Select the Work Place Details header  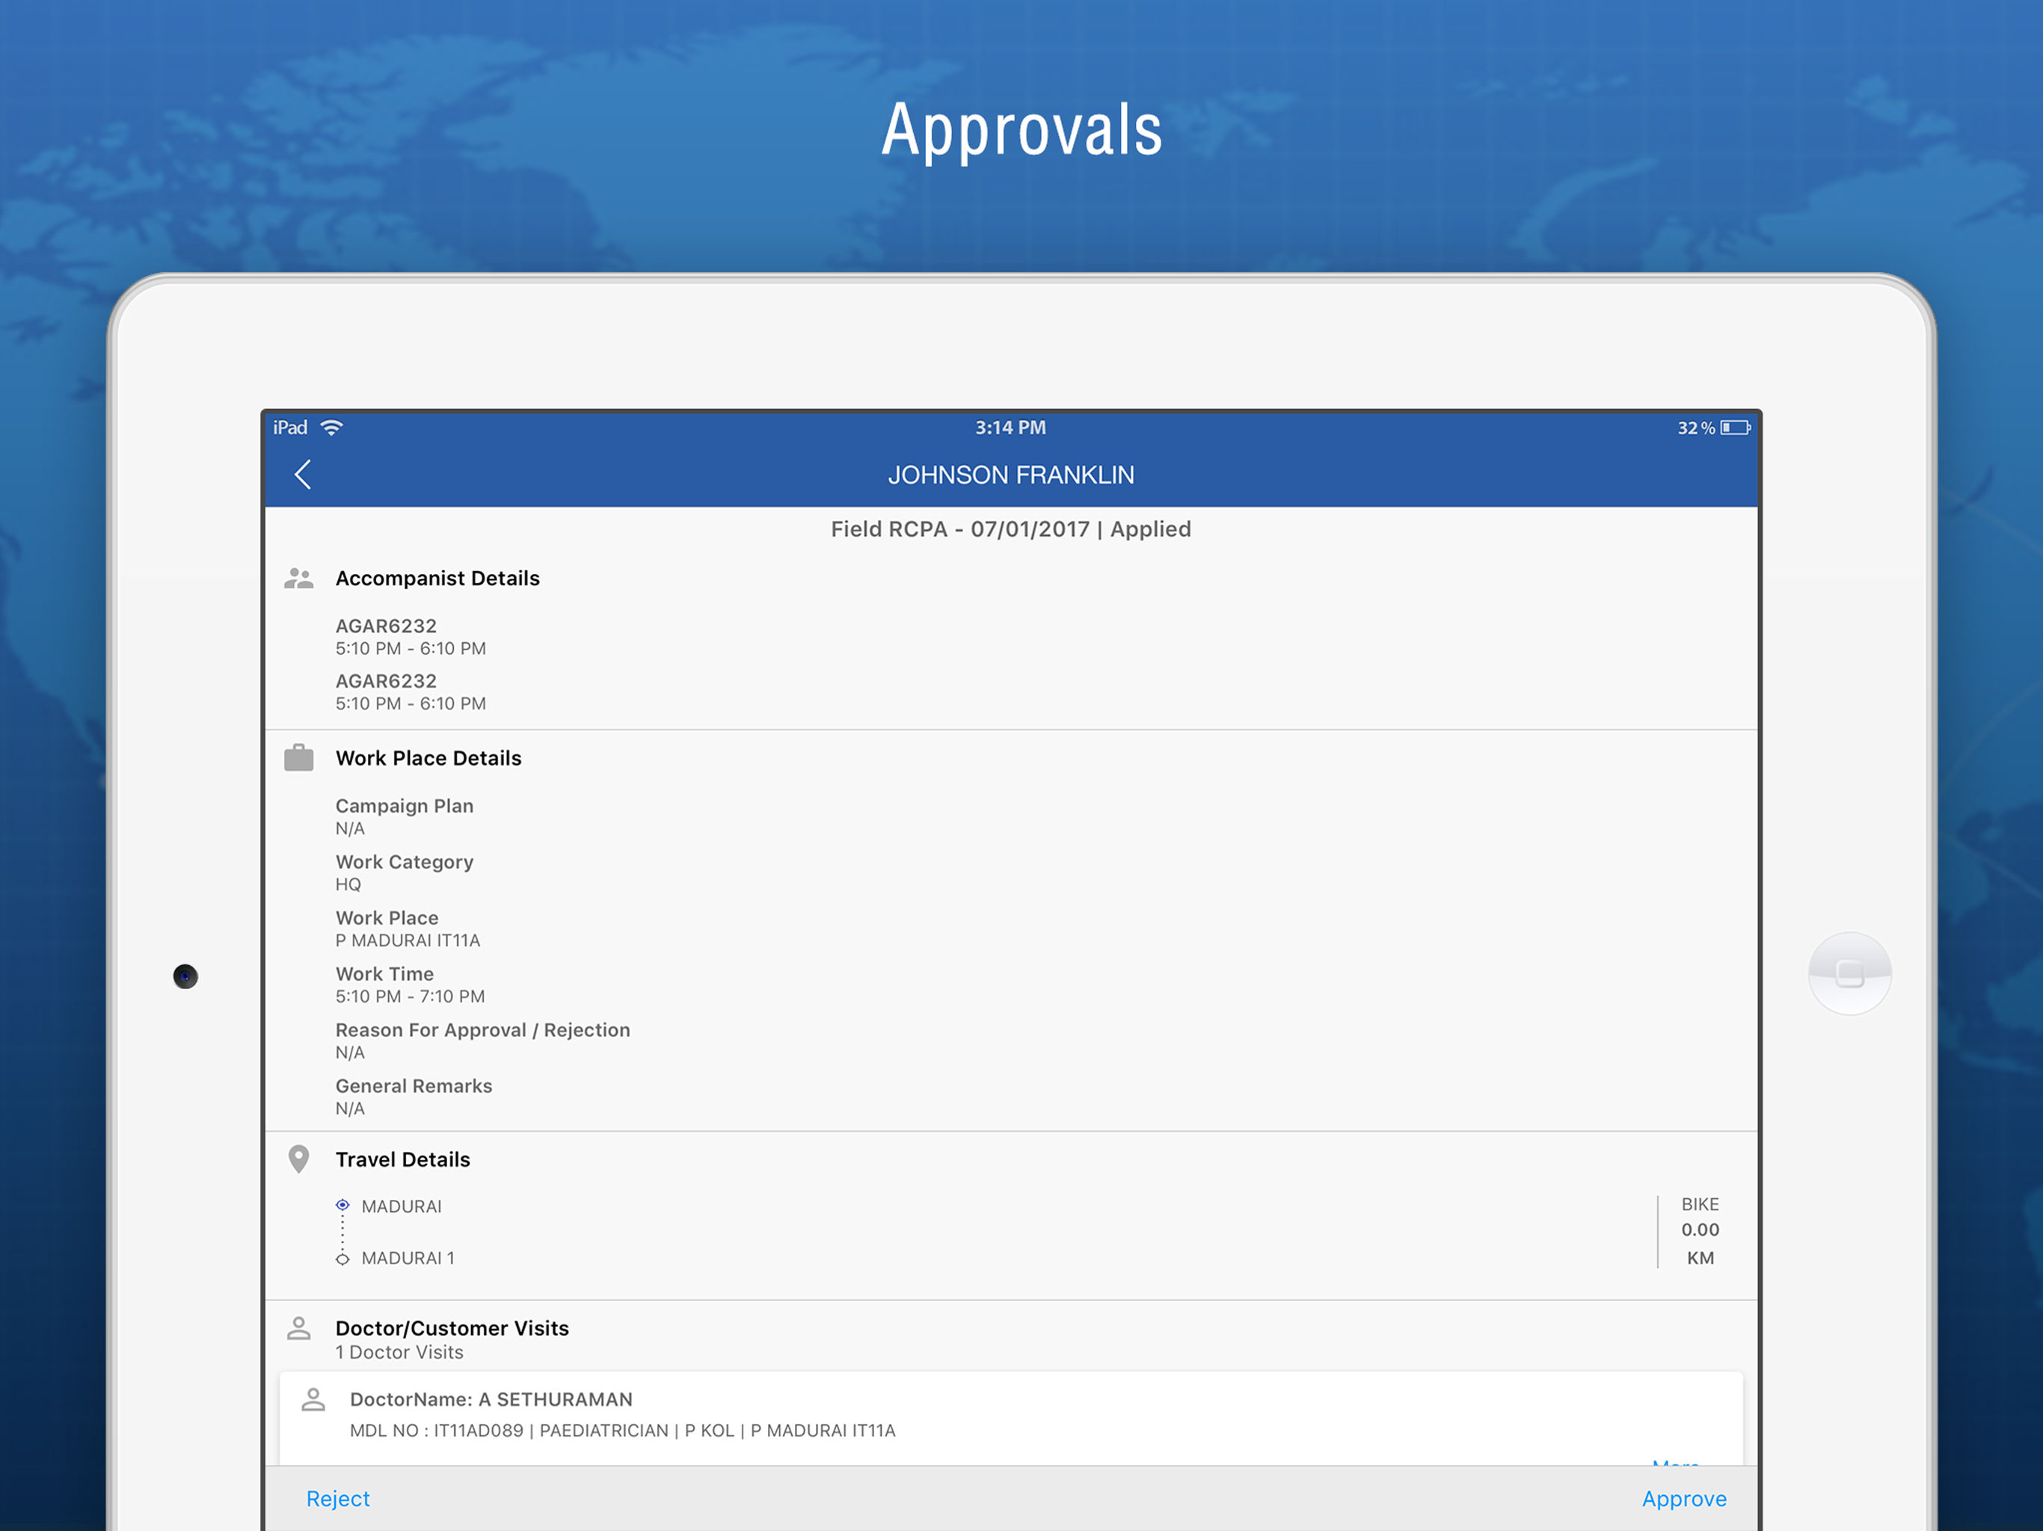click(428, 758)
